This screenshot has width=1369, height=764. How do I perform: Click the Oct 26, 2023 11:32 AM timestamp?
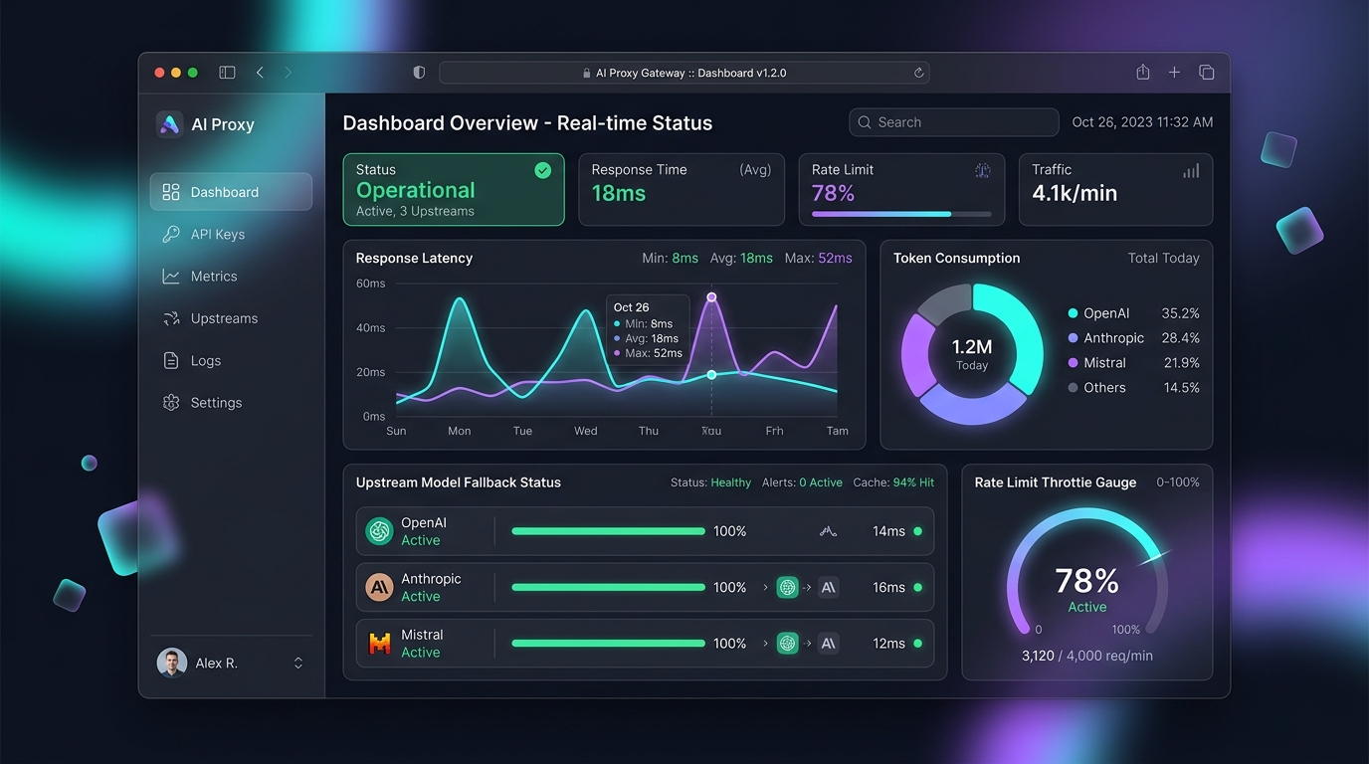click(1142, 122)
